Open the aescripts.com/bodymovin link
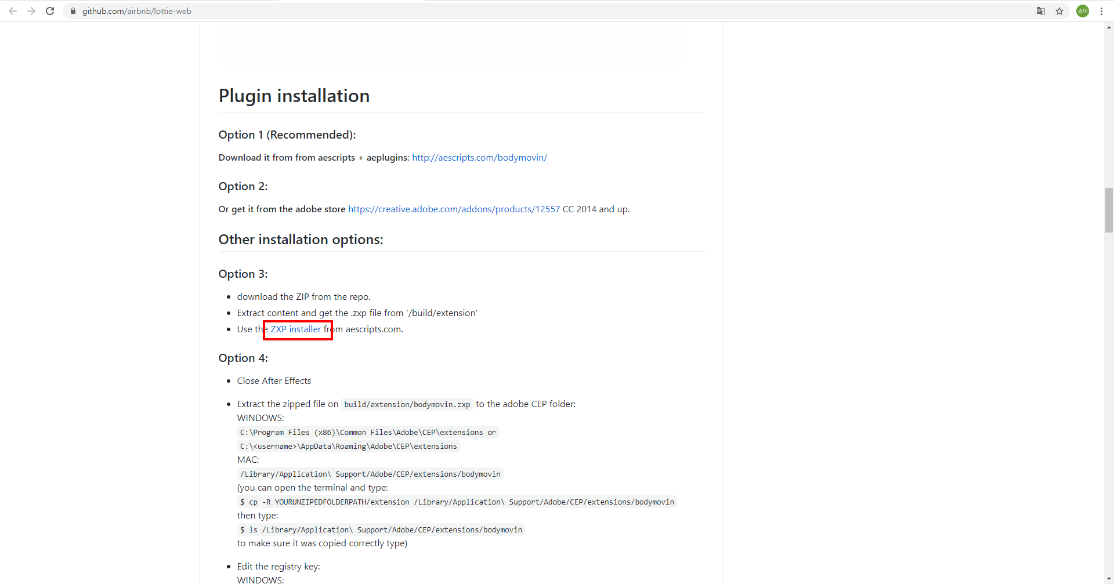Screen dimensions: 1114x584 pyautogui.click(x=479, y=157)
